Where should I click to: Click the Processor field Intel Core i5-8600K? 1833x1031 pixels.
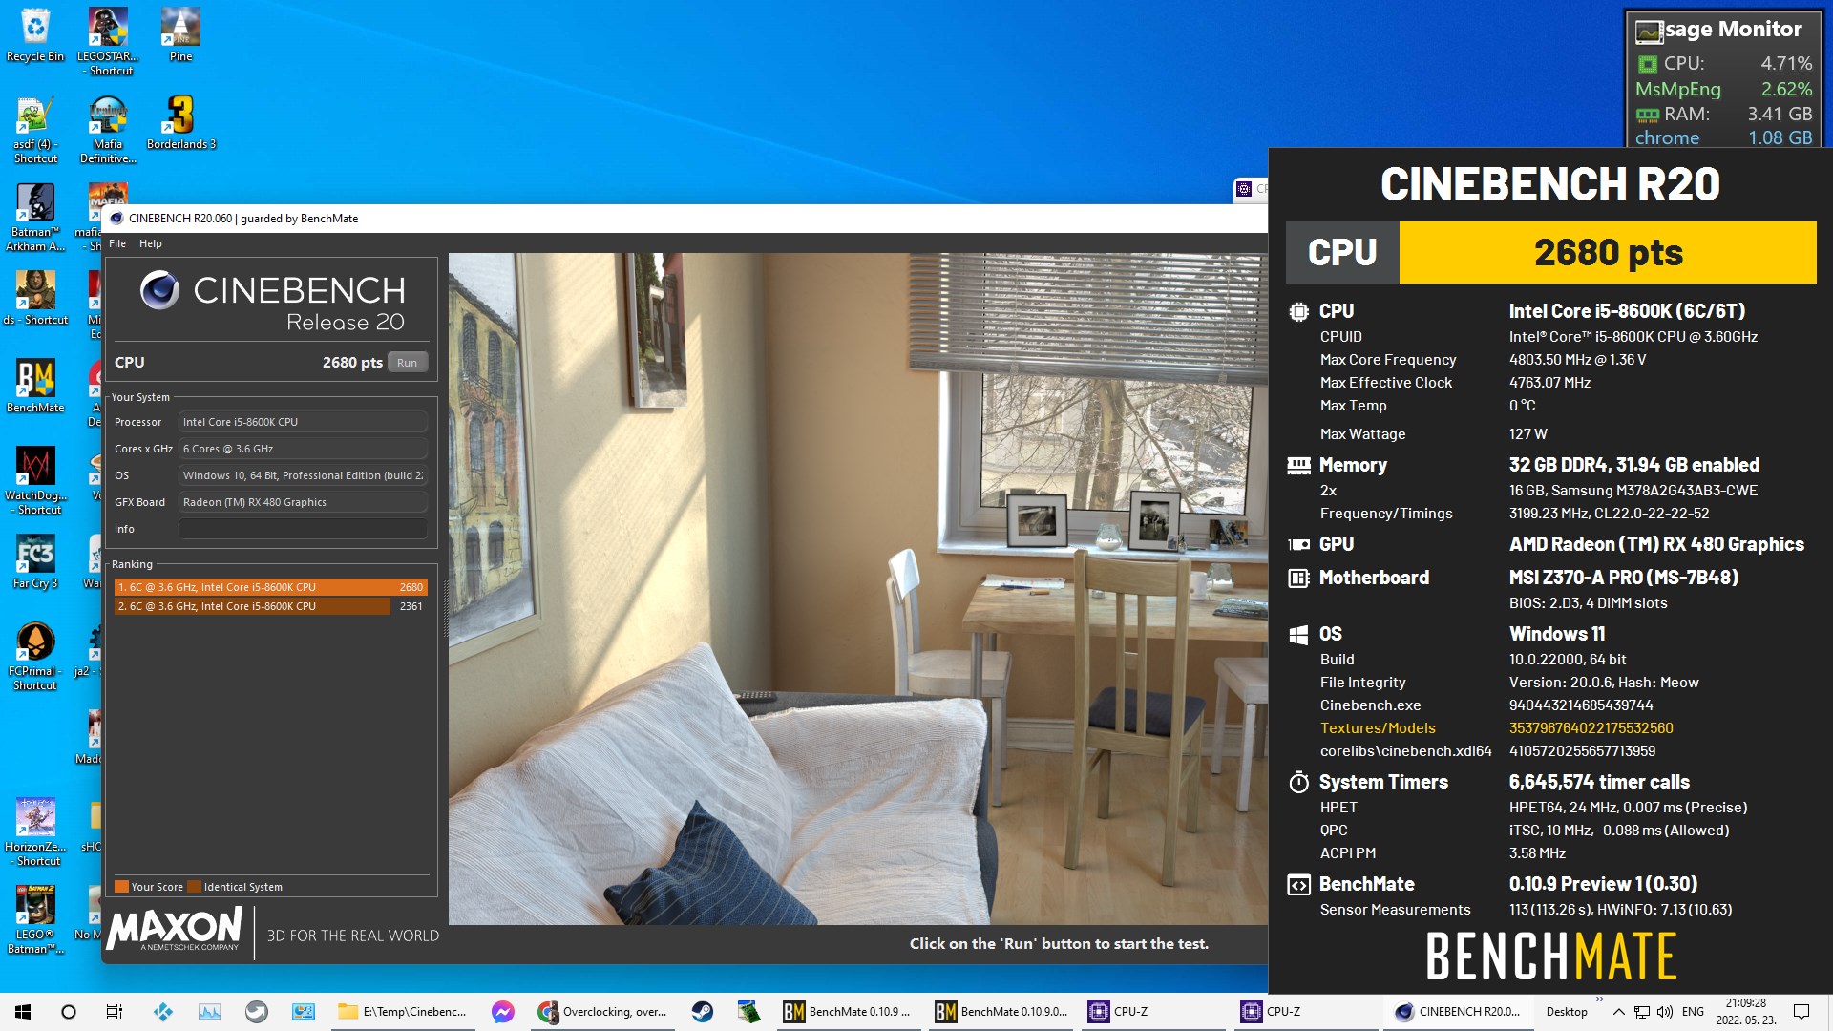(x=303, y=422)
